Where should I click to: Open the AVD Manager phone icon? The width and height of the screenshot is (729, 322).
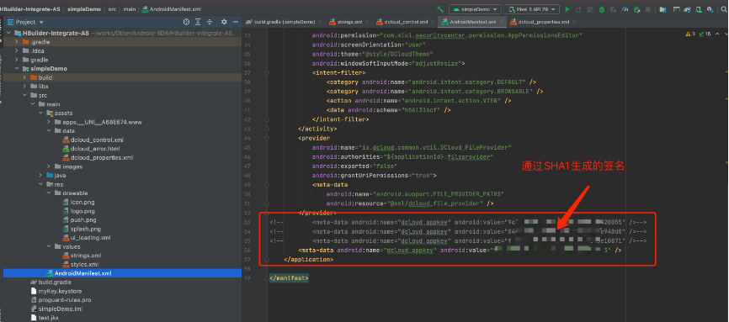click(699, 9)
